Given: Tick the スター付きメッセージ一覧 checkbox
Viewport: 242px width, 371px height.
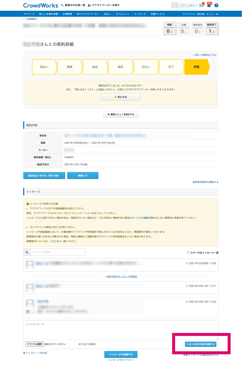Looking at the screenshot, I should [x=188, y=252].
